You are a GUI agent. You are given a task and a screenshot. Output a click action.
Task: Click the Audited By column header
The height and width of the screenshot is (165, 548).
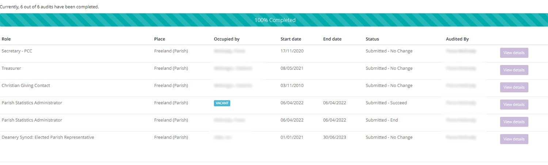click(457, 39)
